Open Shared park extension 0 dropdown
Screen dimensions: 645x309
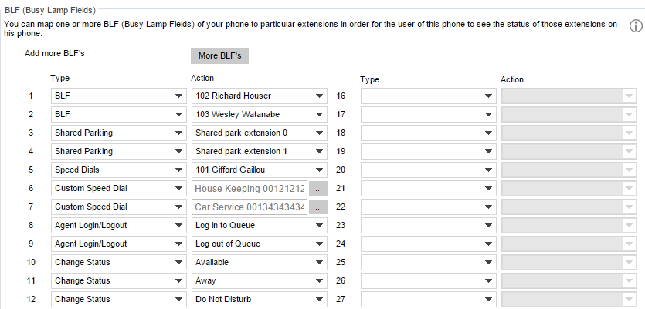click(x=260, y=133)
